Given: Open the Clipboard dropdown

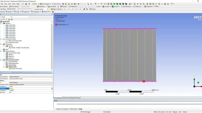Looking at the screenshot, I should coord(149,6).
